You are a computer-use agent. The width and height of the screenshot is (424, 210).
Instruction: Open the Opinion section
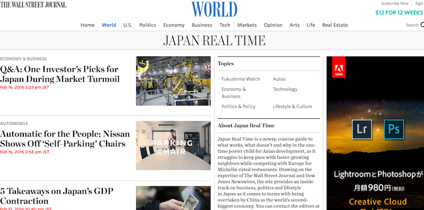tap(273, 25)
